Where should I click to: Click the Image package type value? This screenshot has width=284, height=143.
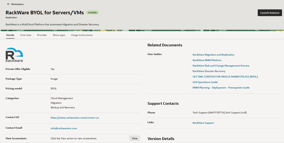coord(54,79)
